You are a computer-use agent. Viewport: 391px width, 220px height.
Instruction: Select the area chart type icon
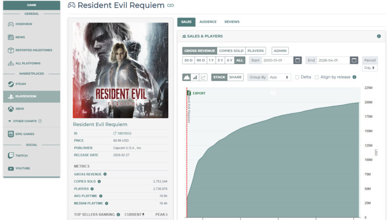coord(187,77)
